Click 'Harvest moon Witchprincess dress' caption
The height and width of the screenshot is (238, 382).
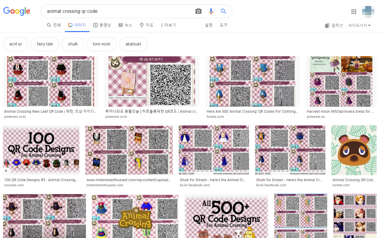pos(340,112)
